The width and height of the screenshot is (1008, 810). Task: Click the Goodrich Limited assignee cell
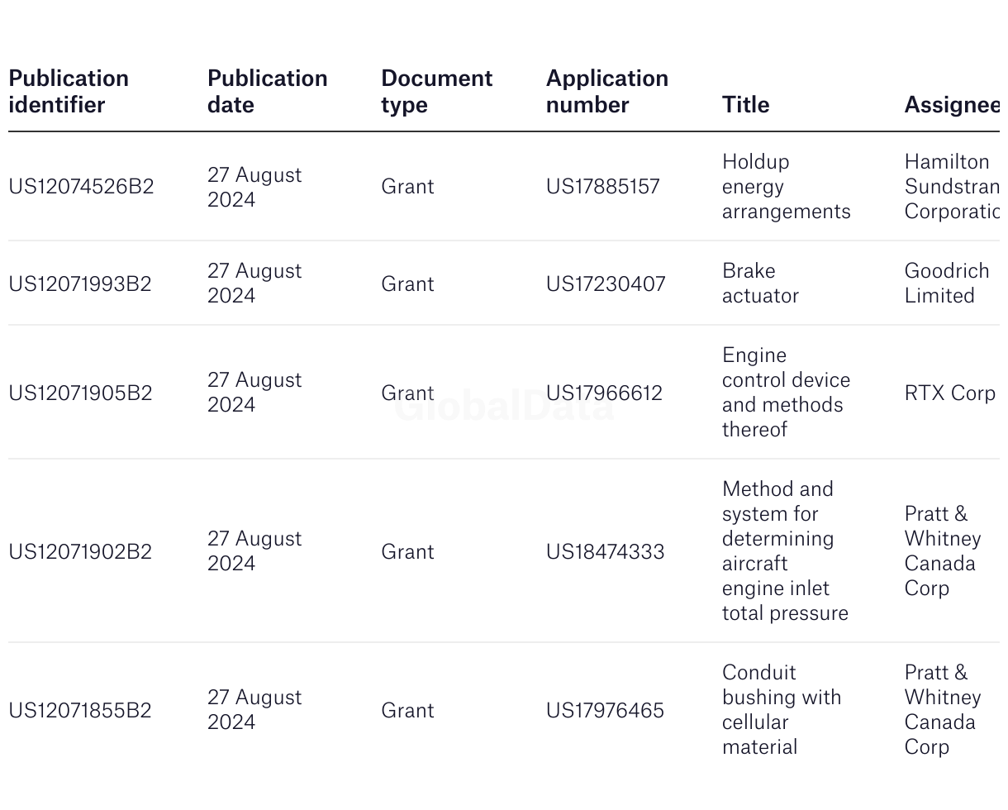pyautogui.click(x=947, y=283)
